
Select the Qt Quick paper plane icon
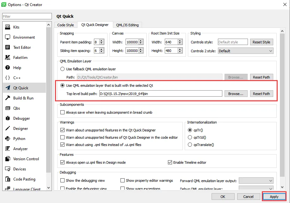point(8,88)
